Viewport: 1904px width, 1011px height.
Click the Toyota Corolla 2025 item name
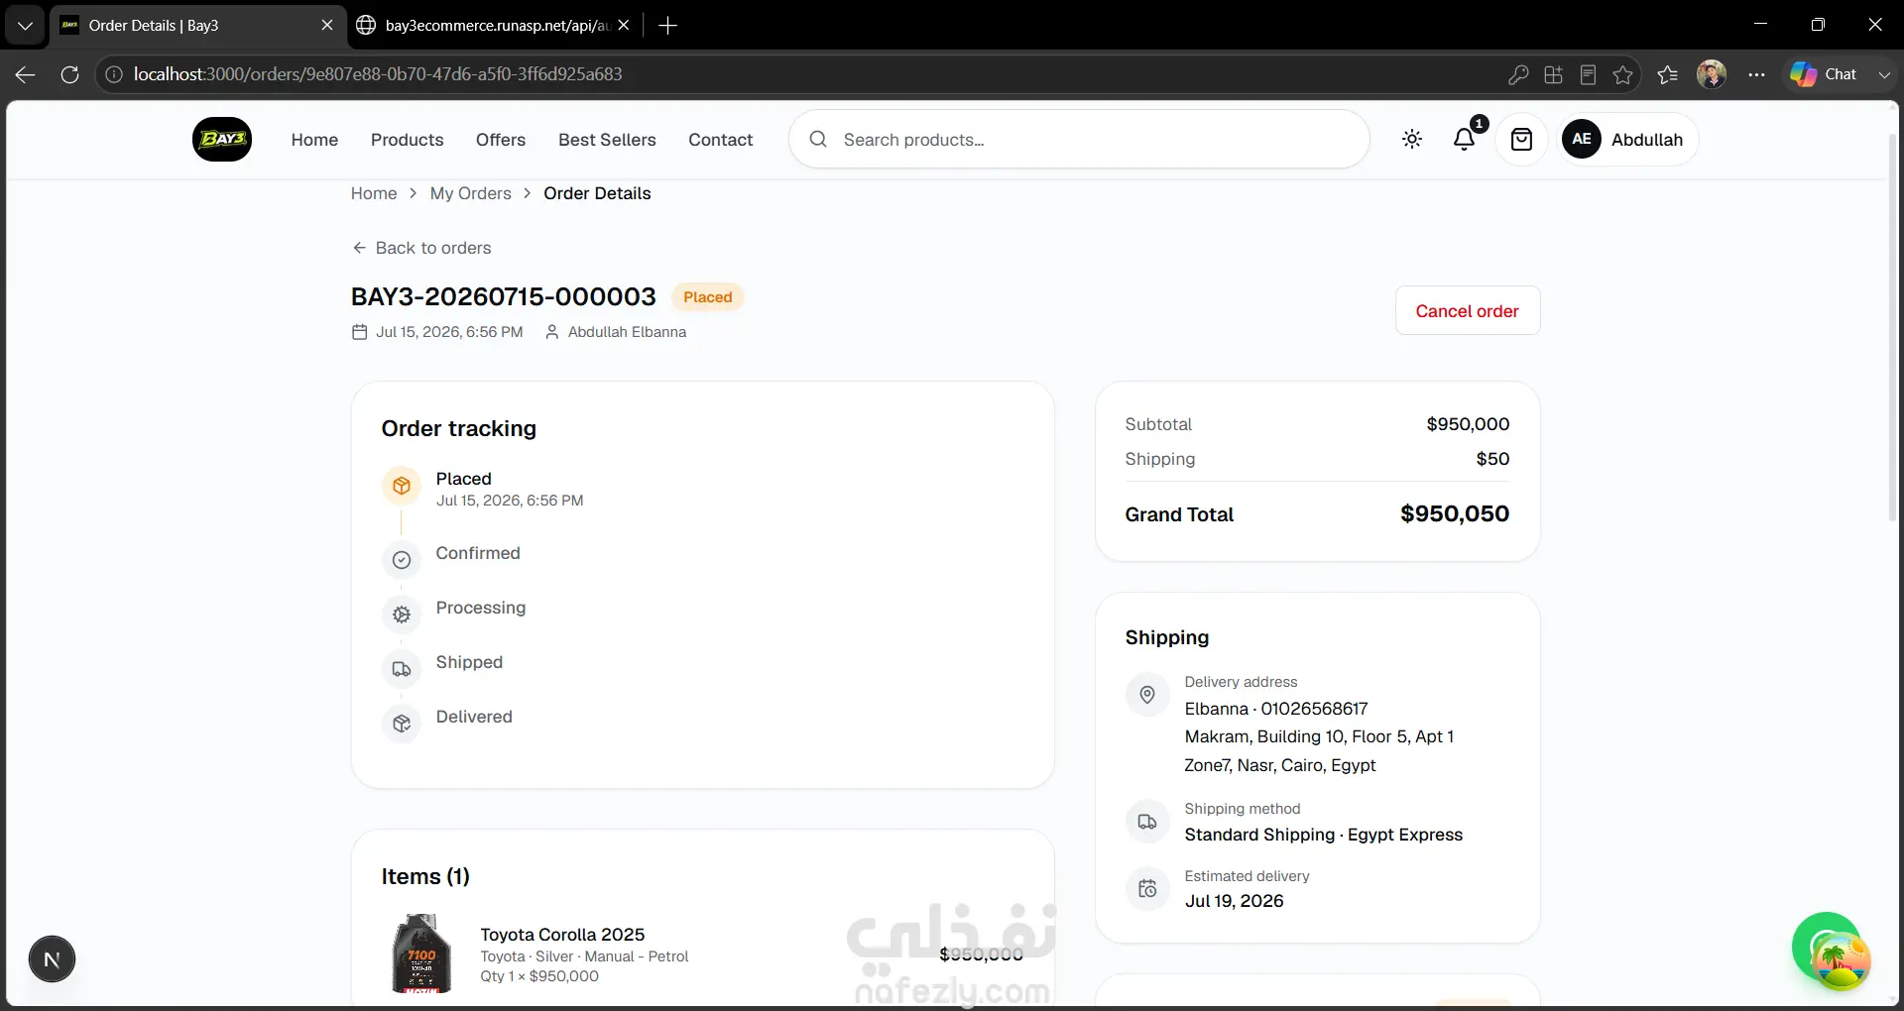click(x=562, y=935)
